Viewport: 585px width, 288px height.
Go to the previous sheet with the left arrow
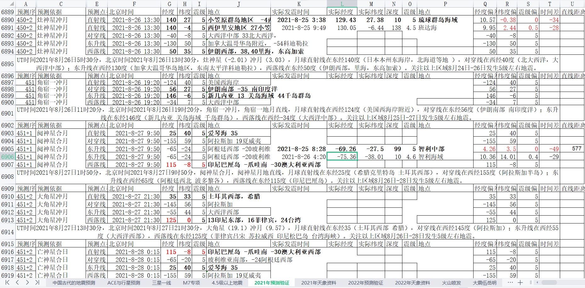point(17,283)
